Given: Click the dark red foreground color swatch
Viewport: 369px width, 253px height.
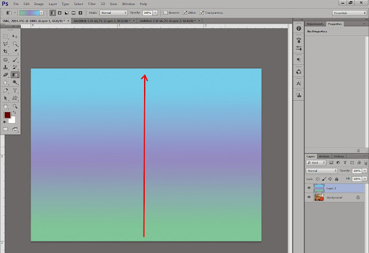Looking at the screenshot, I should [7, 115].
